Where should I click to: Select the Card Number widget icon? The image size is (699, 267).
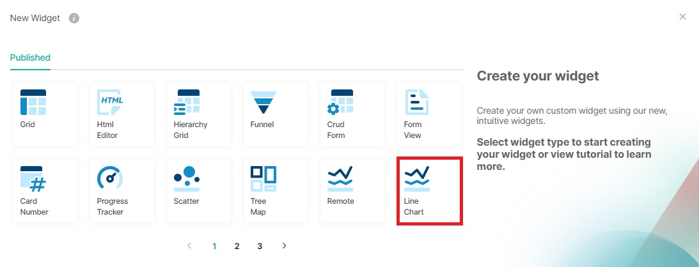(x=33, y=179)
